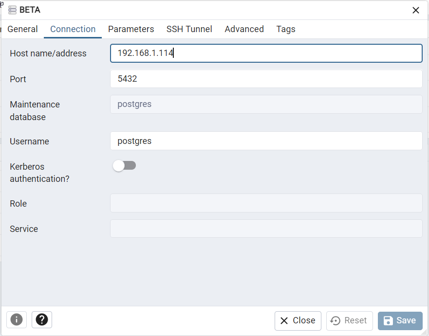The image size is (429, 336).
Task: Open the Parameters tab
Action: point(131,29)
